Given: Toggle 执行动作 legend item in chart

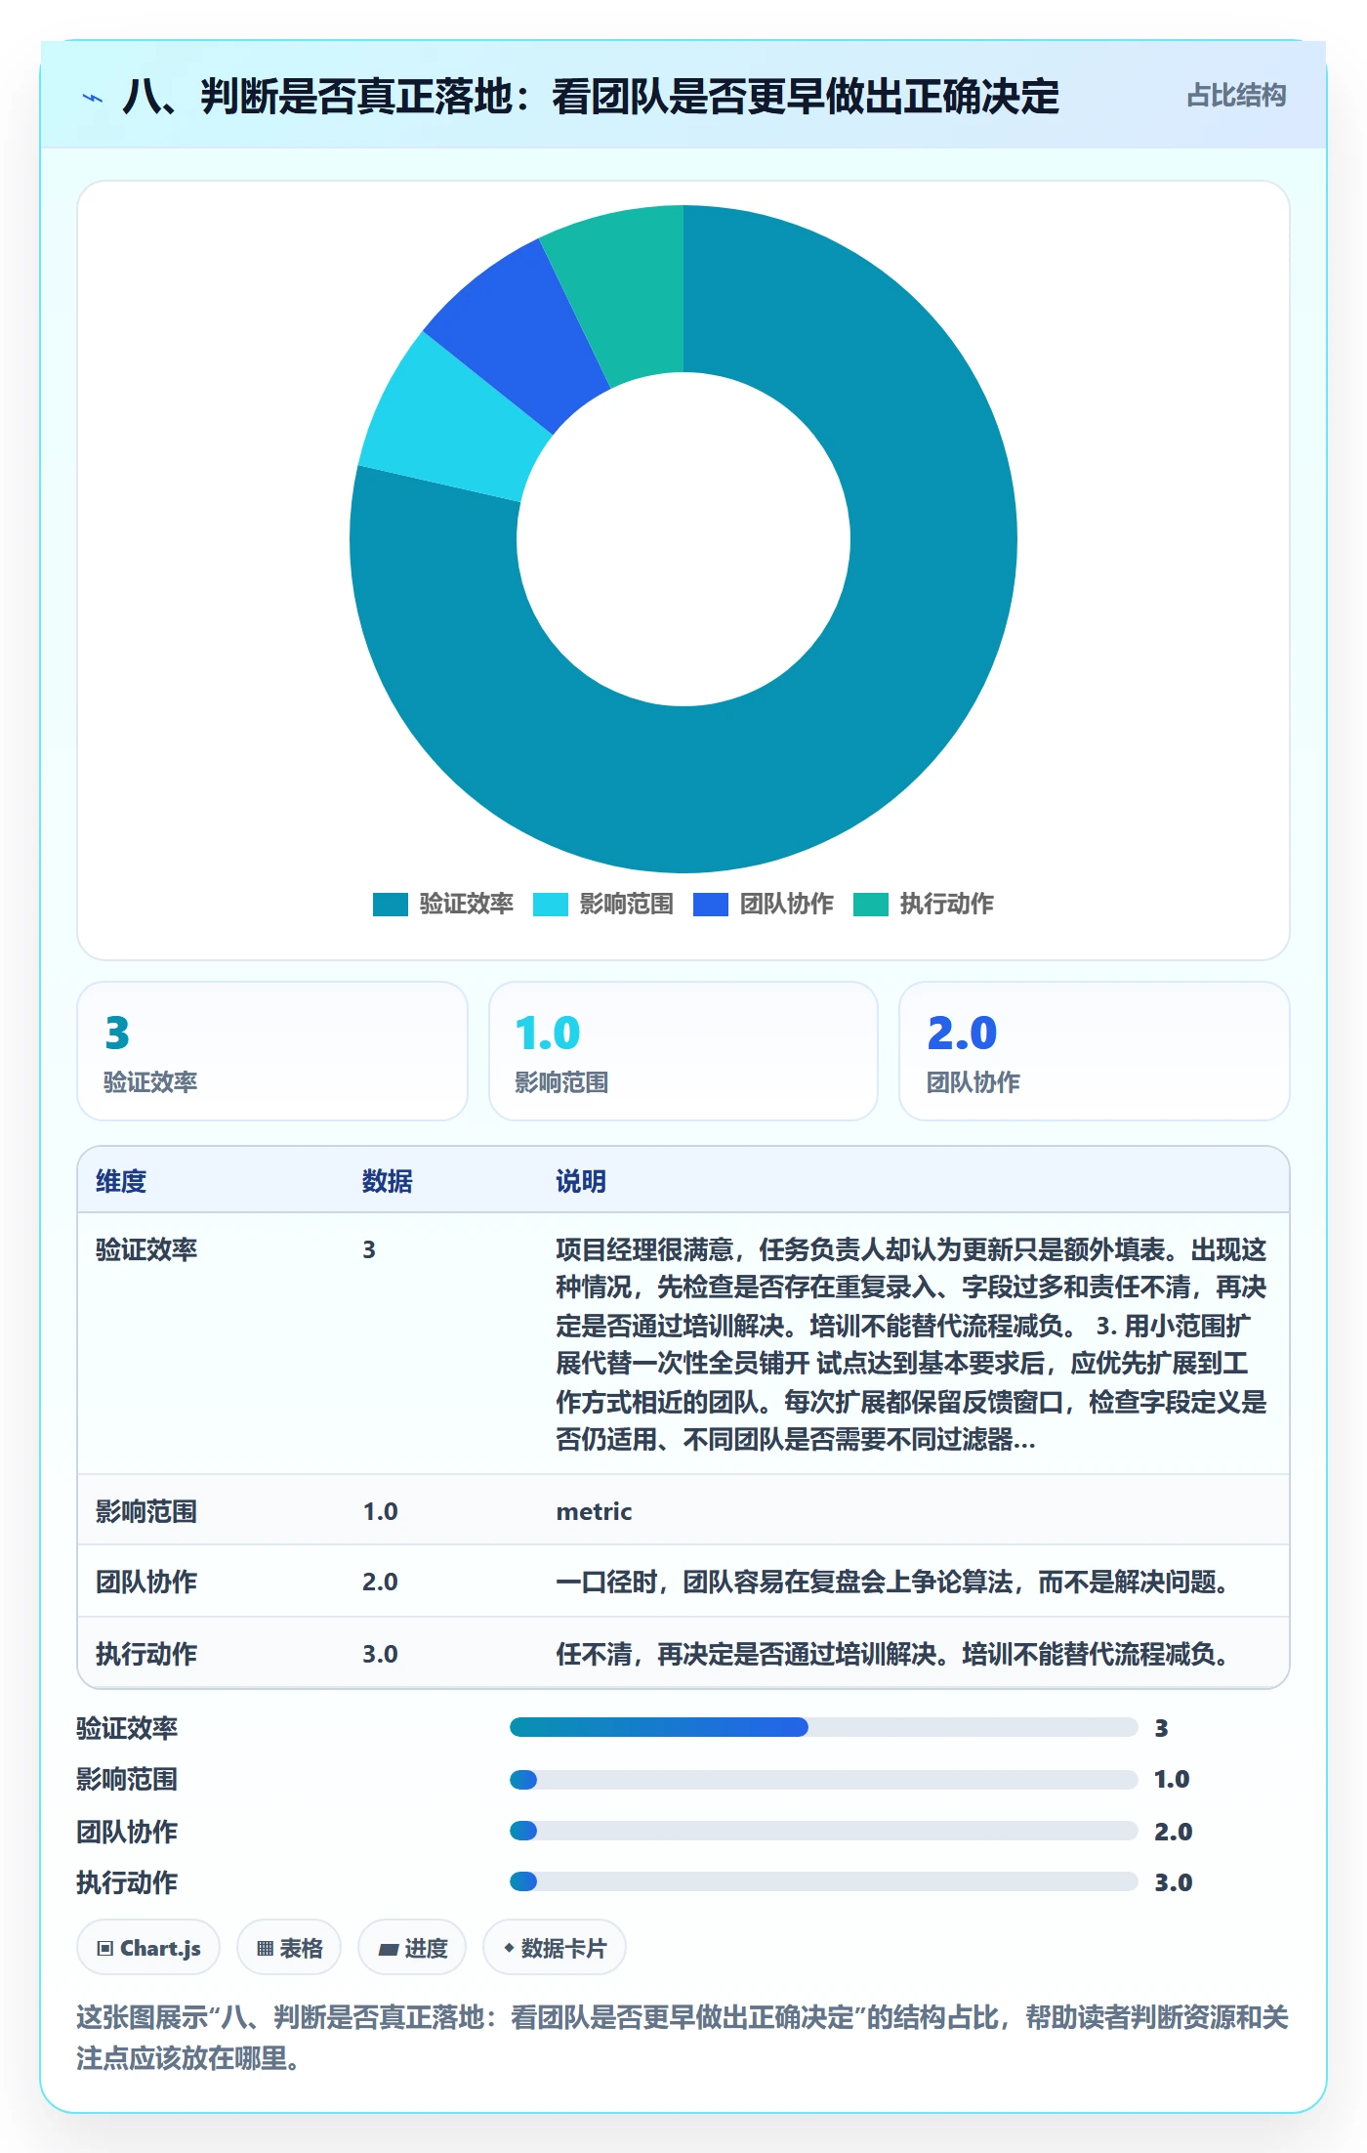Looking at the screenshot, I should coord(923,905).
